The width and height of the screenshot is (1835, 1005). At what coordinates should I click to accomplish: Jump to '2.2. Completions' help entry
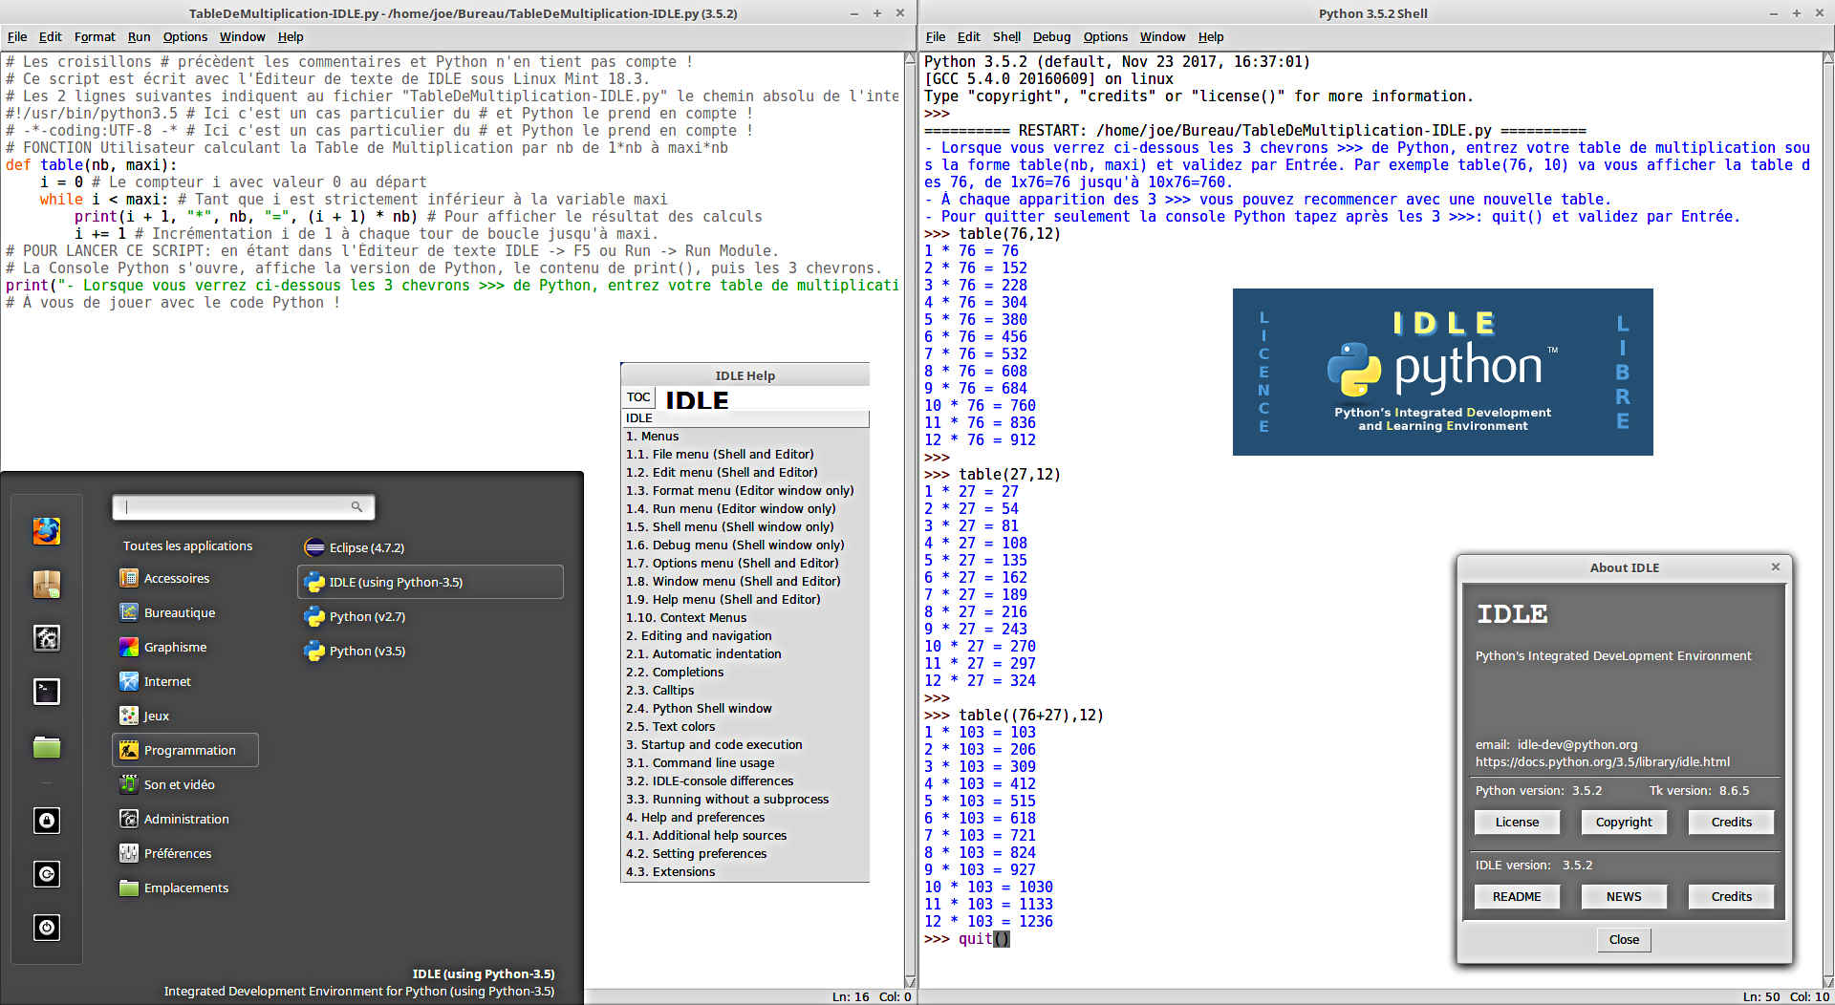pos(675,672)
